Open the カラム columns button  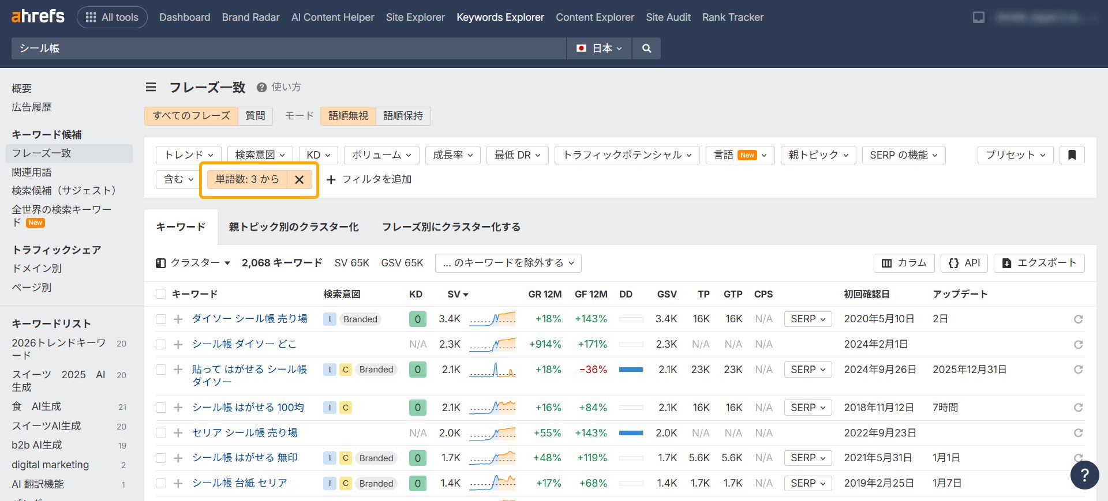pos(904,263)
